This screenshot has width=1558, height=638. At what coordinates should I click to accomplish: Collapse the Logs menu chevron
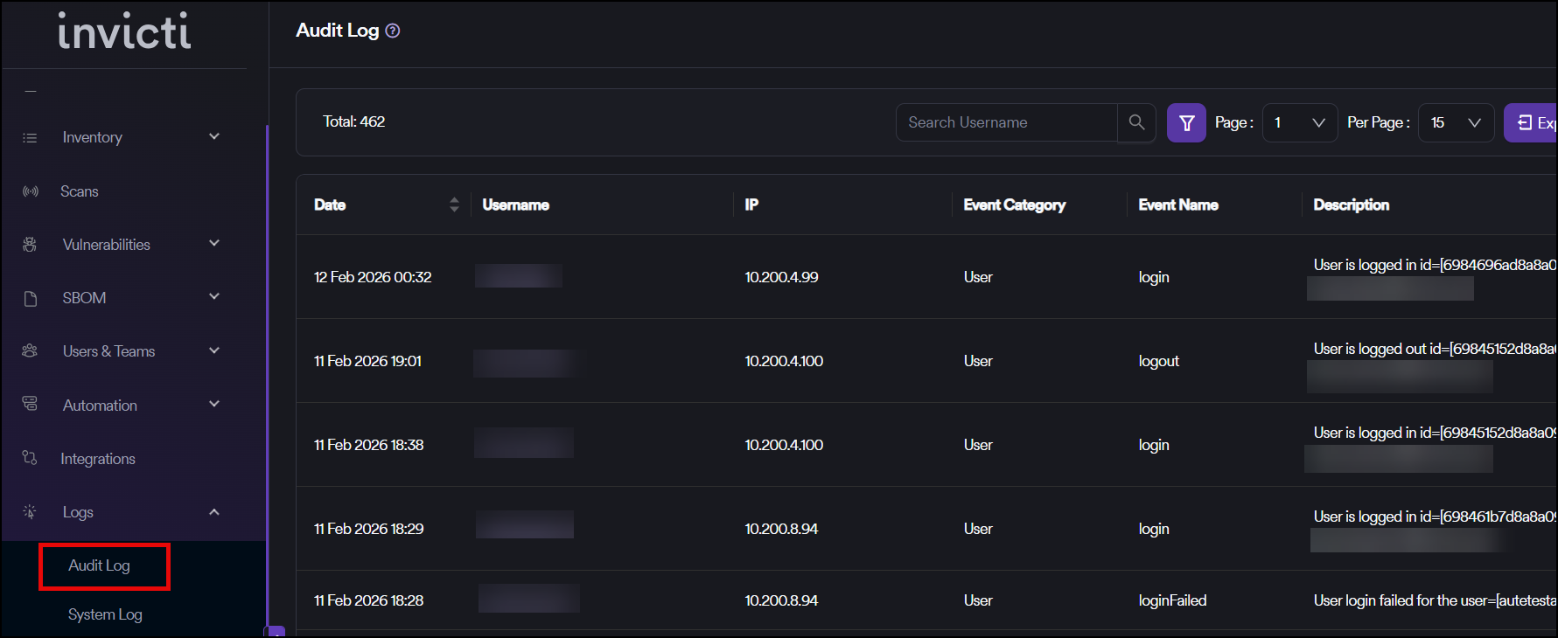214,512
